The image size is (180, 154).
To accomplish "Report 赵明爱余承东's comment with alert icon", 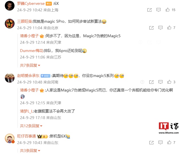I will pyautogui.click(x=142, y=82).
